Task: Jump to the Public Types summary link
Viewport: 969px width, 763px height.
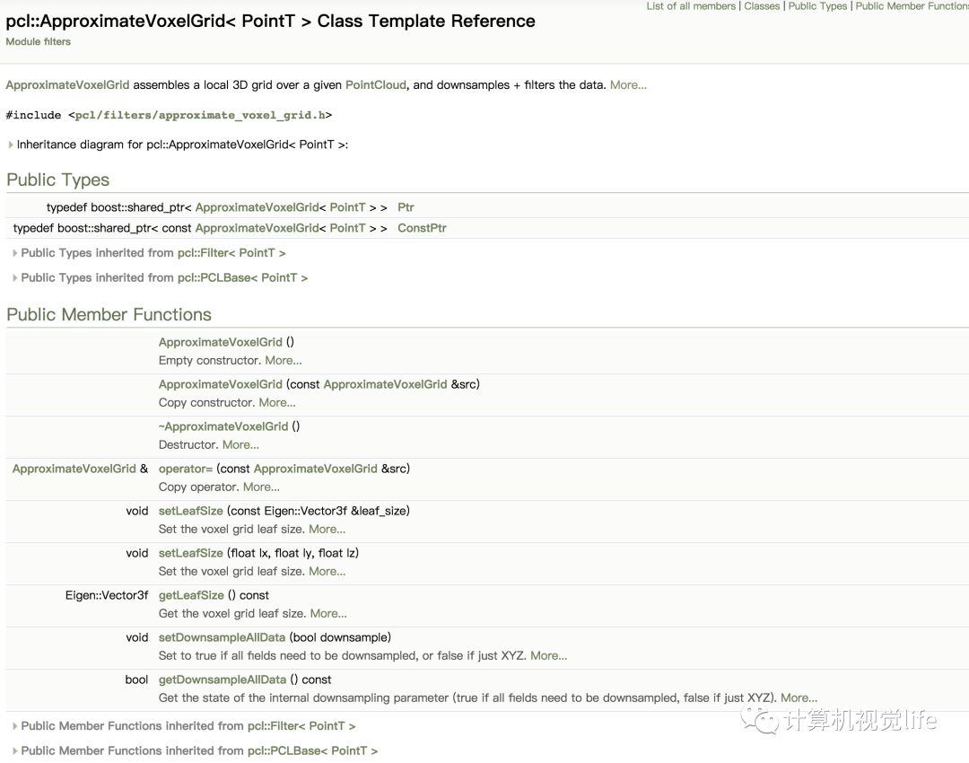Action: pyautogui.click(x=817, y=6)
